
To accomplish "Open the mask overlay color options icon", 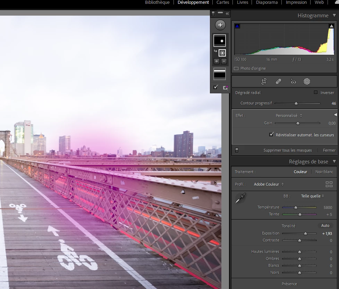I will (x=225, y=87).
